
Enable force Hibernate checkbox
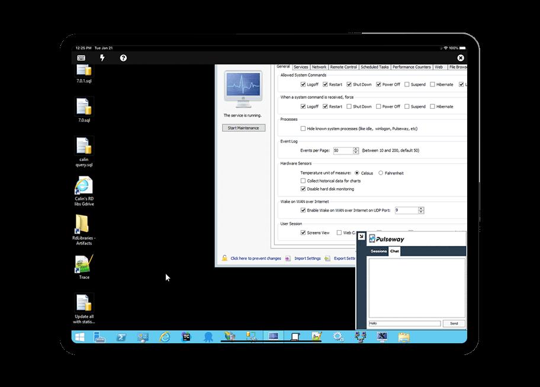click(433, 107)
